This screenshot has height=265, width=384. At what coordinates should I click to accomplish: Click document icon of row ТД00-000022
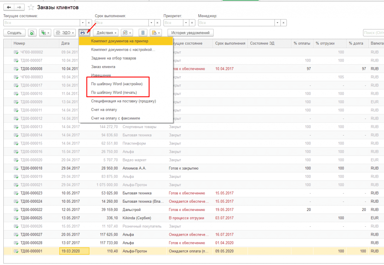(16, 209)
